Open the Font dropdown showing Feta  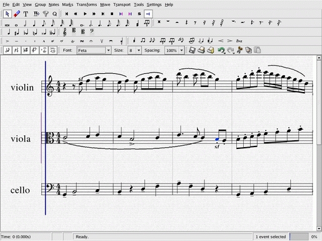click(94, 50)
